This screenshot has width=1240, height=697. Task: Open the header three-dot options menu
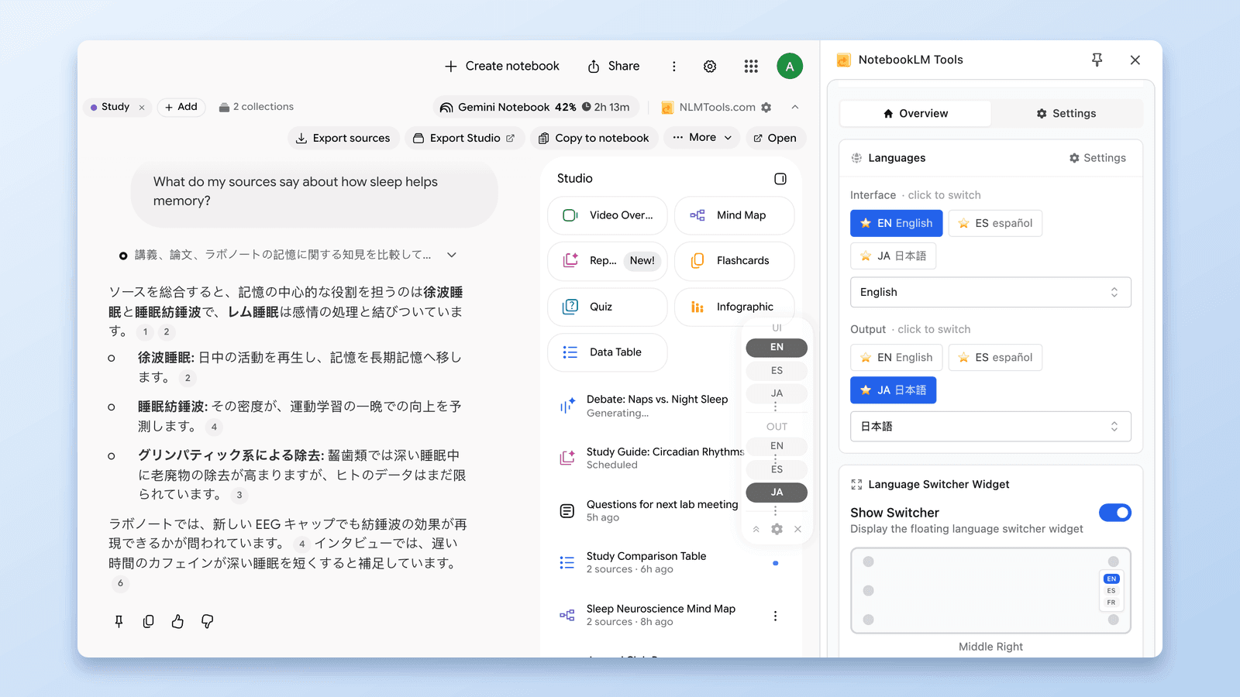point(673,67)
